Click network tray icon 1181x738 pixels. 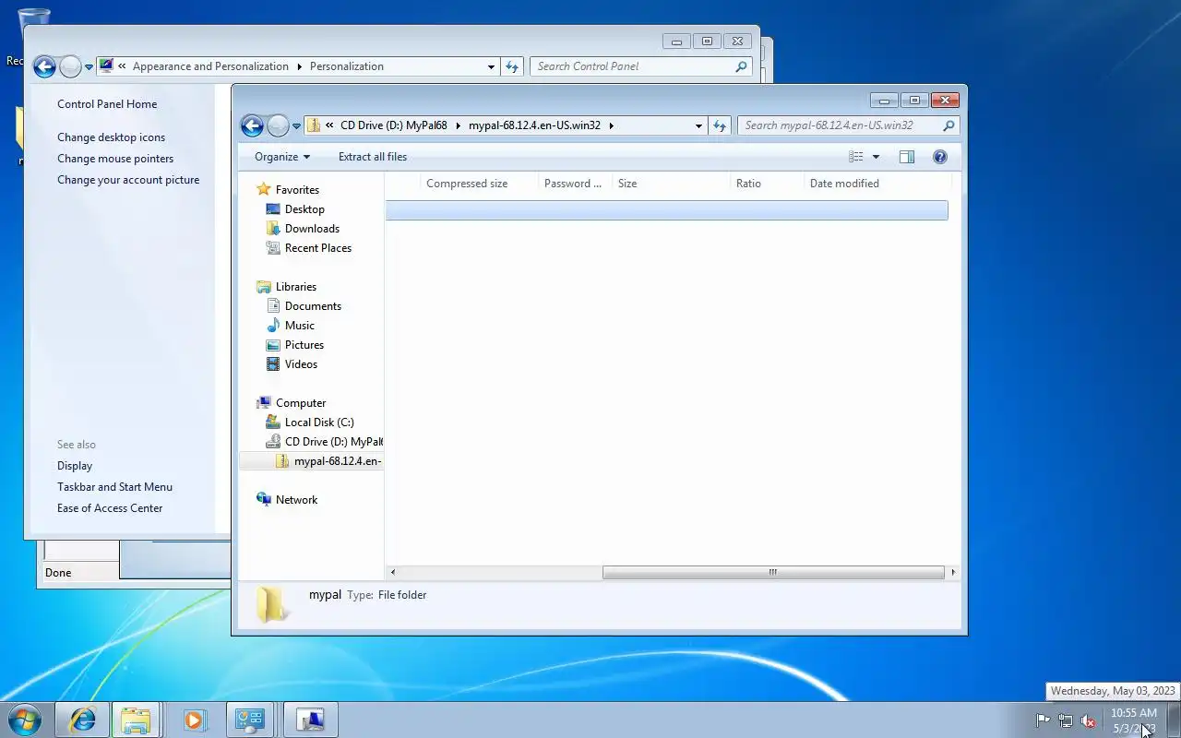(1066, 720)
